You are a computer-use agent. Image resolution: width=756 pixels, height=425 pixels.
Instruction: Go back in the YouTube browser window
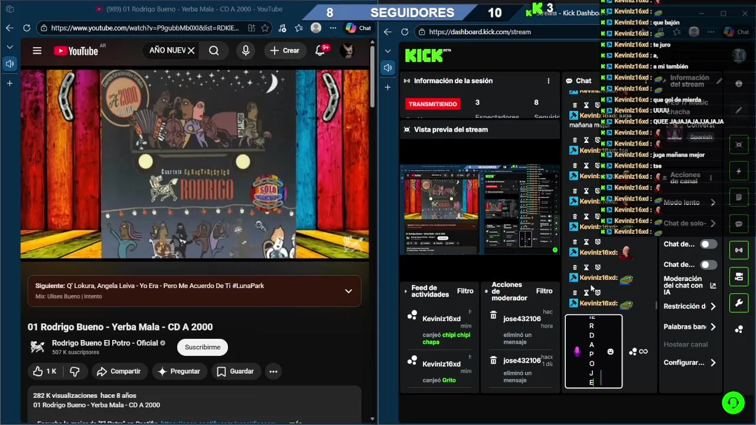10,28
